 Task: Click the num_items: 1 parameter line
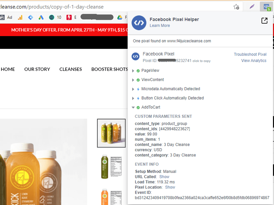[x=147, y=139]
